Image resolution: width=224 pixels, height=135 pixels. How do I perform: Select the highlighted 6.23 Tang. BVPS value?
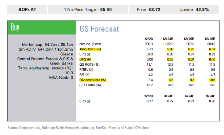(191, 49)
